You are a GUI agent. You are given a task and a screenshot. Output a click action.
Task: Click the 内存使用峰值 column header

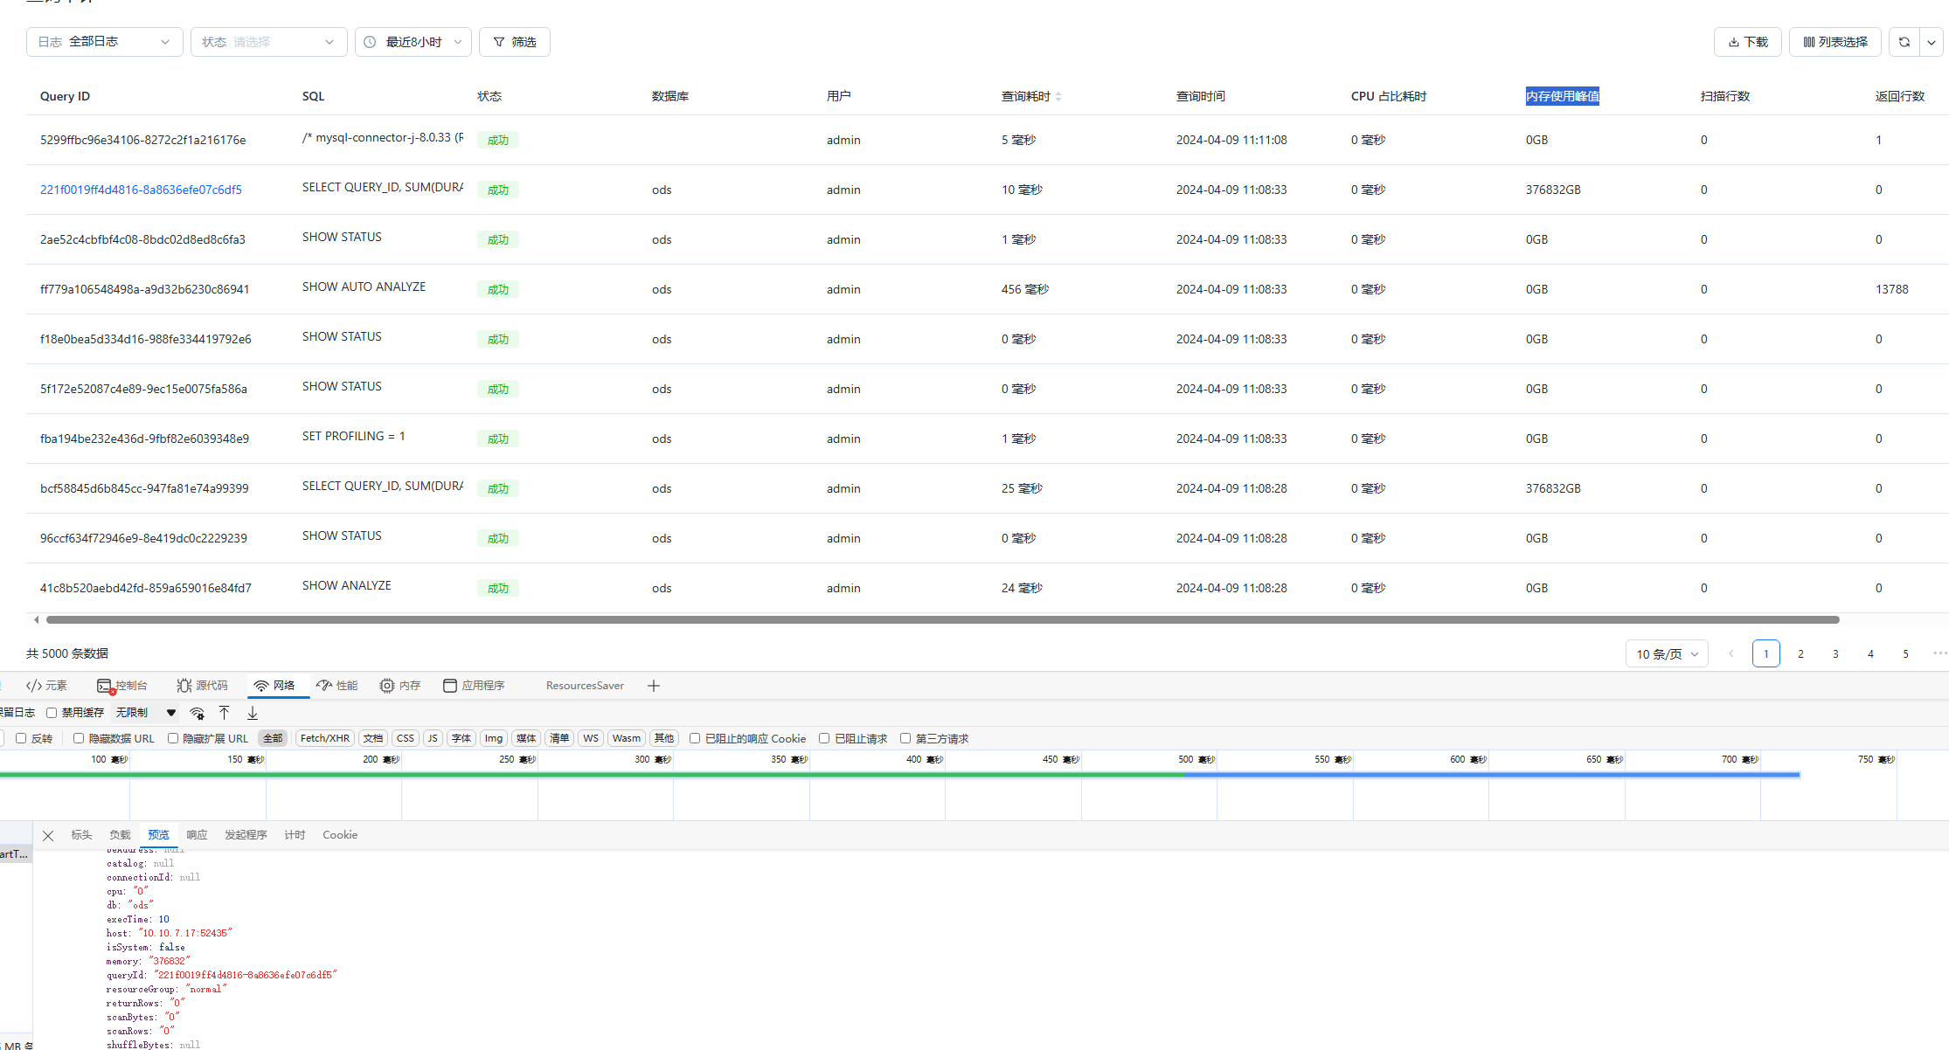(x=1563, y=96)
